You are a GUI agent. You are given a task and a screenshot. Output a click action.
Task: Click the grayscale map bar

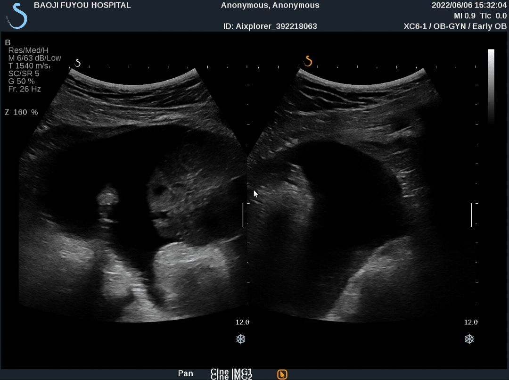[x=491, y=85]
